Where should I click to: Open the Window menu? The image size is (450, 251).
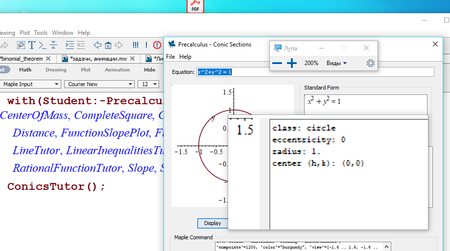63,33
